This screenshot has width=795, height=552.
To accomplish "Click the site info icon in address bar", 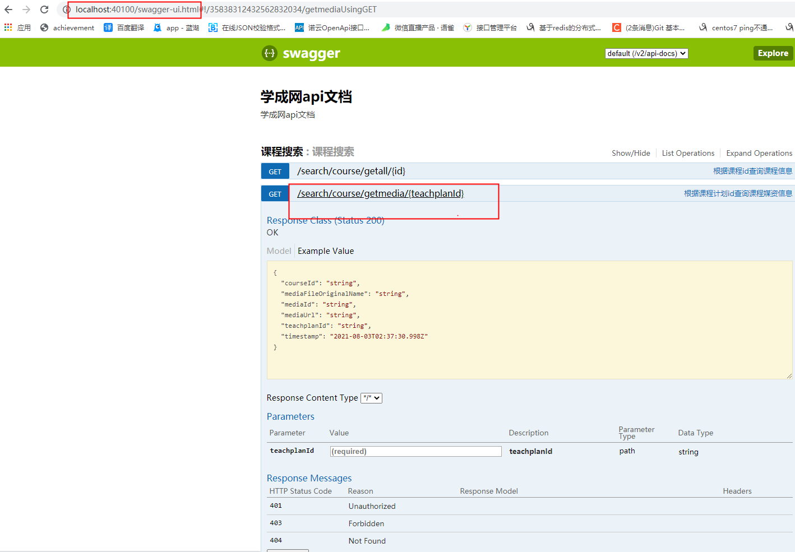I will 66,10.
